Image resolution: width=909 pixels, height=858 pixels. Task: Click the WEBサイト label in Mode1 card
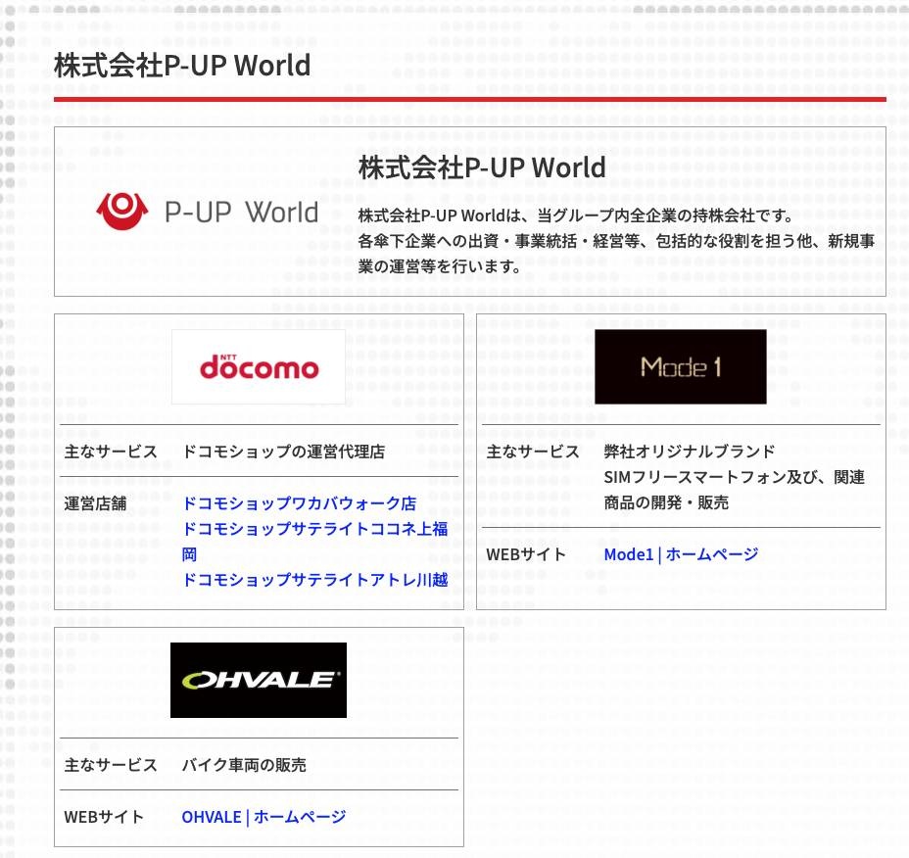(526, 554)
